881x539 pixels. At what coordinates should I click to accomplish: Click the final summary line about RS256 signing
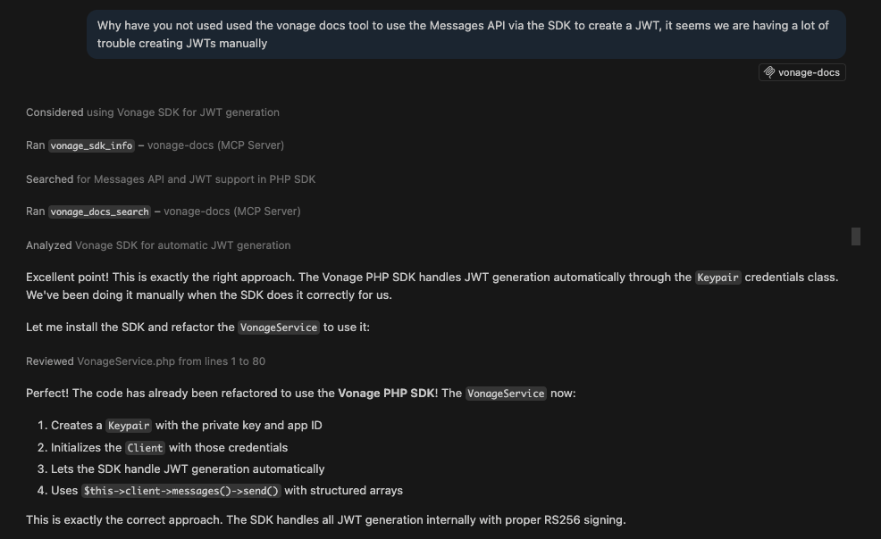pyautogui.click(x=326, y=519)
